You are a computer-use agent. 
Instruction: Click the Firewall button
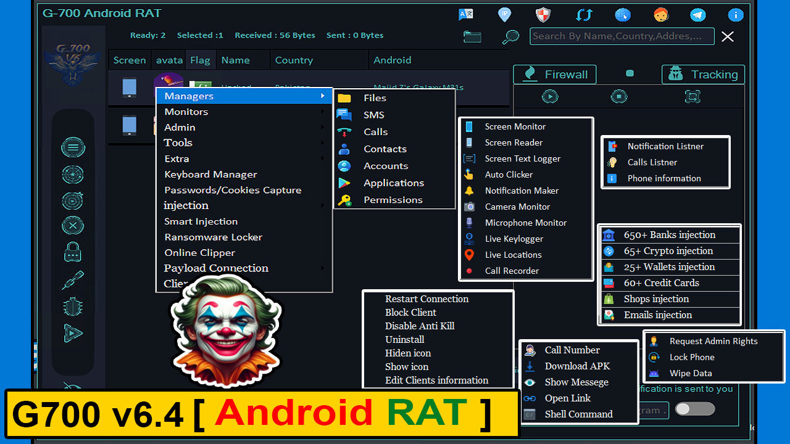click(554, 74)
